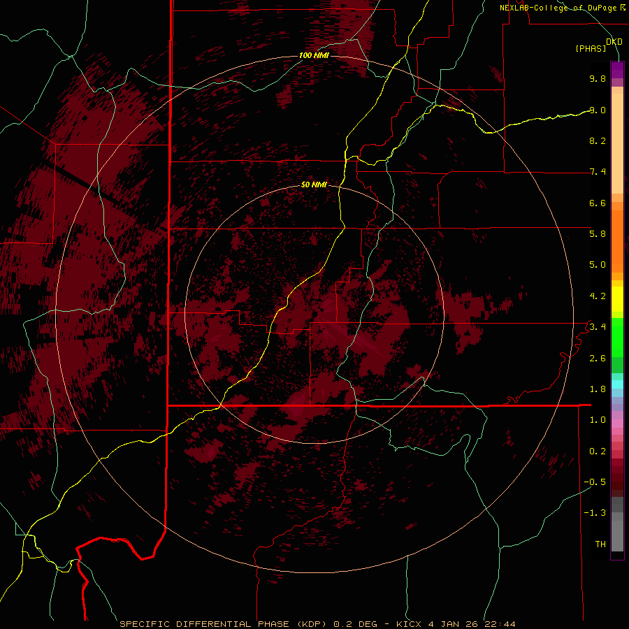Screen dimensions: 629x629
Task: Click the 5.8 legend value
Action: pos(598,233)
